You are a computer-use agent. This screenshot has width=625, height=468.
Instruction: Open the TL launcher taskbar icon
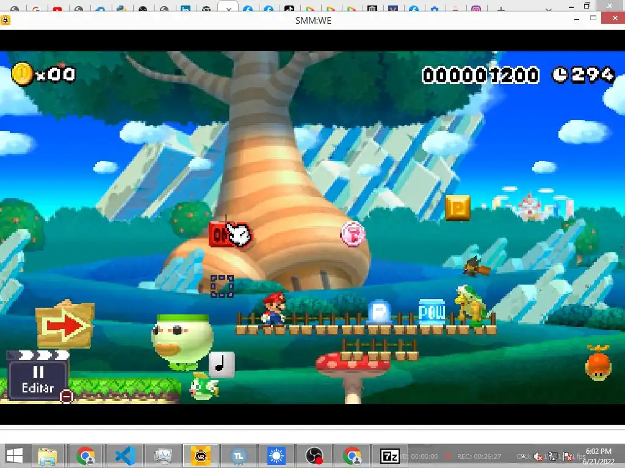click(x=239, y=456)
